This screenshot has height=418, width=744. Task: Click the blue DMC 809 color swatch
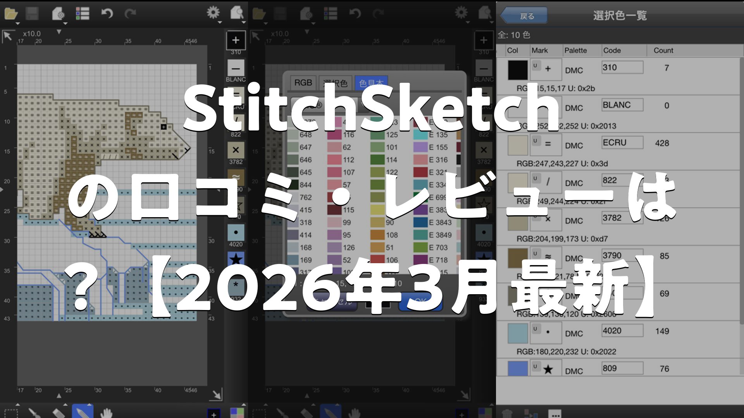[518, 368]
